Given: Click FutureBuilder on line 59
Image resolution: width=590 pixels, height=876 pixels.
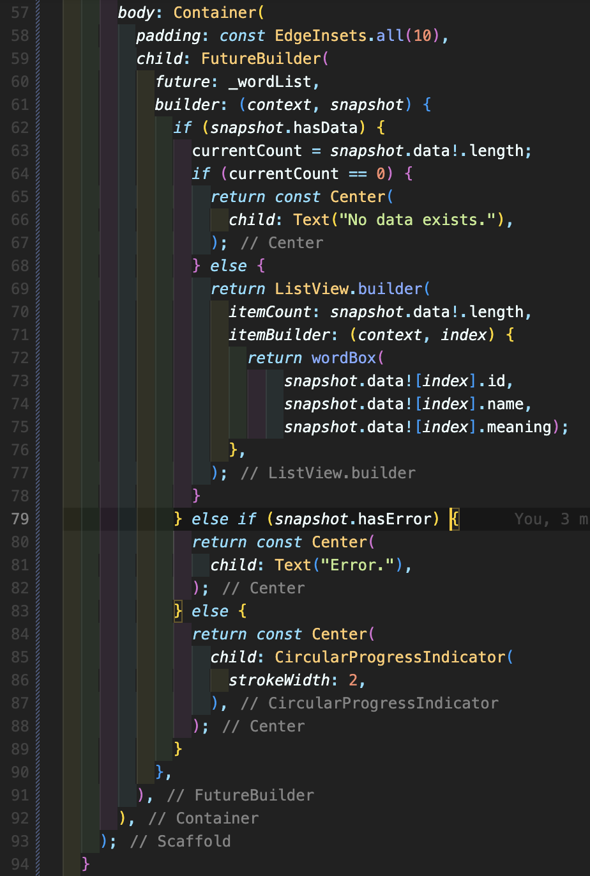Looking at the screenshot, I should (x=261, y=58).
